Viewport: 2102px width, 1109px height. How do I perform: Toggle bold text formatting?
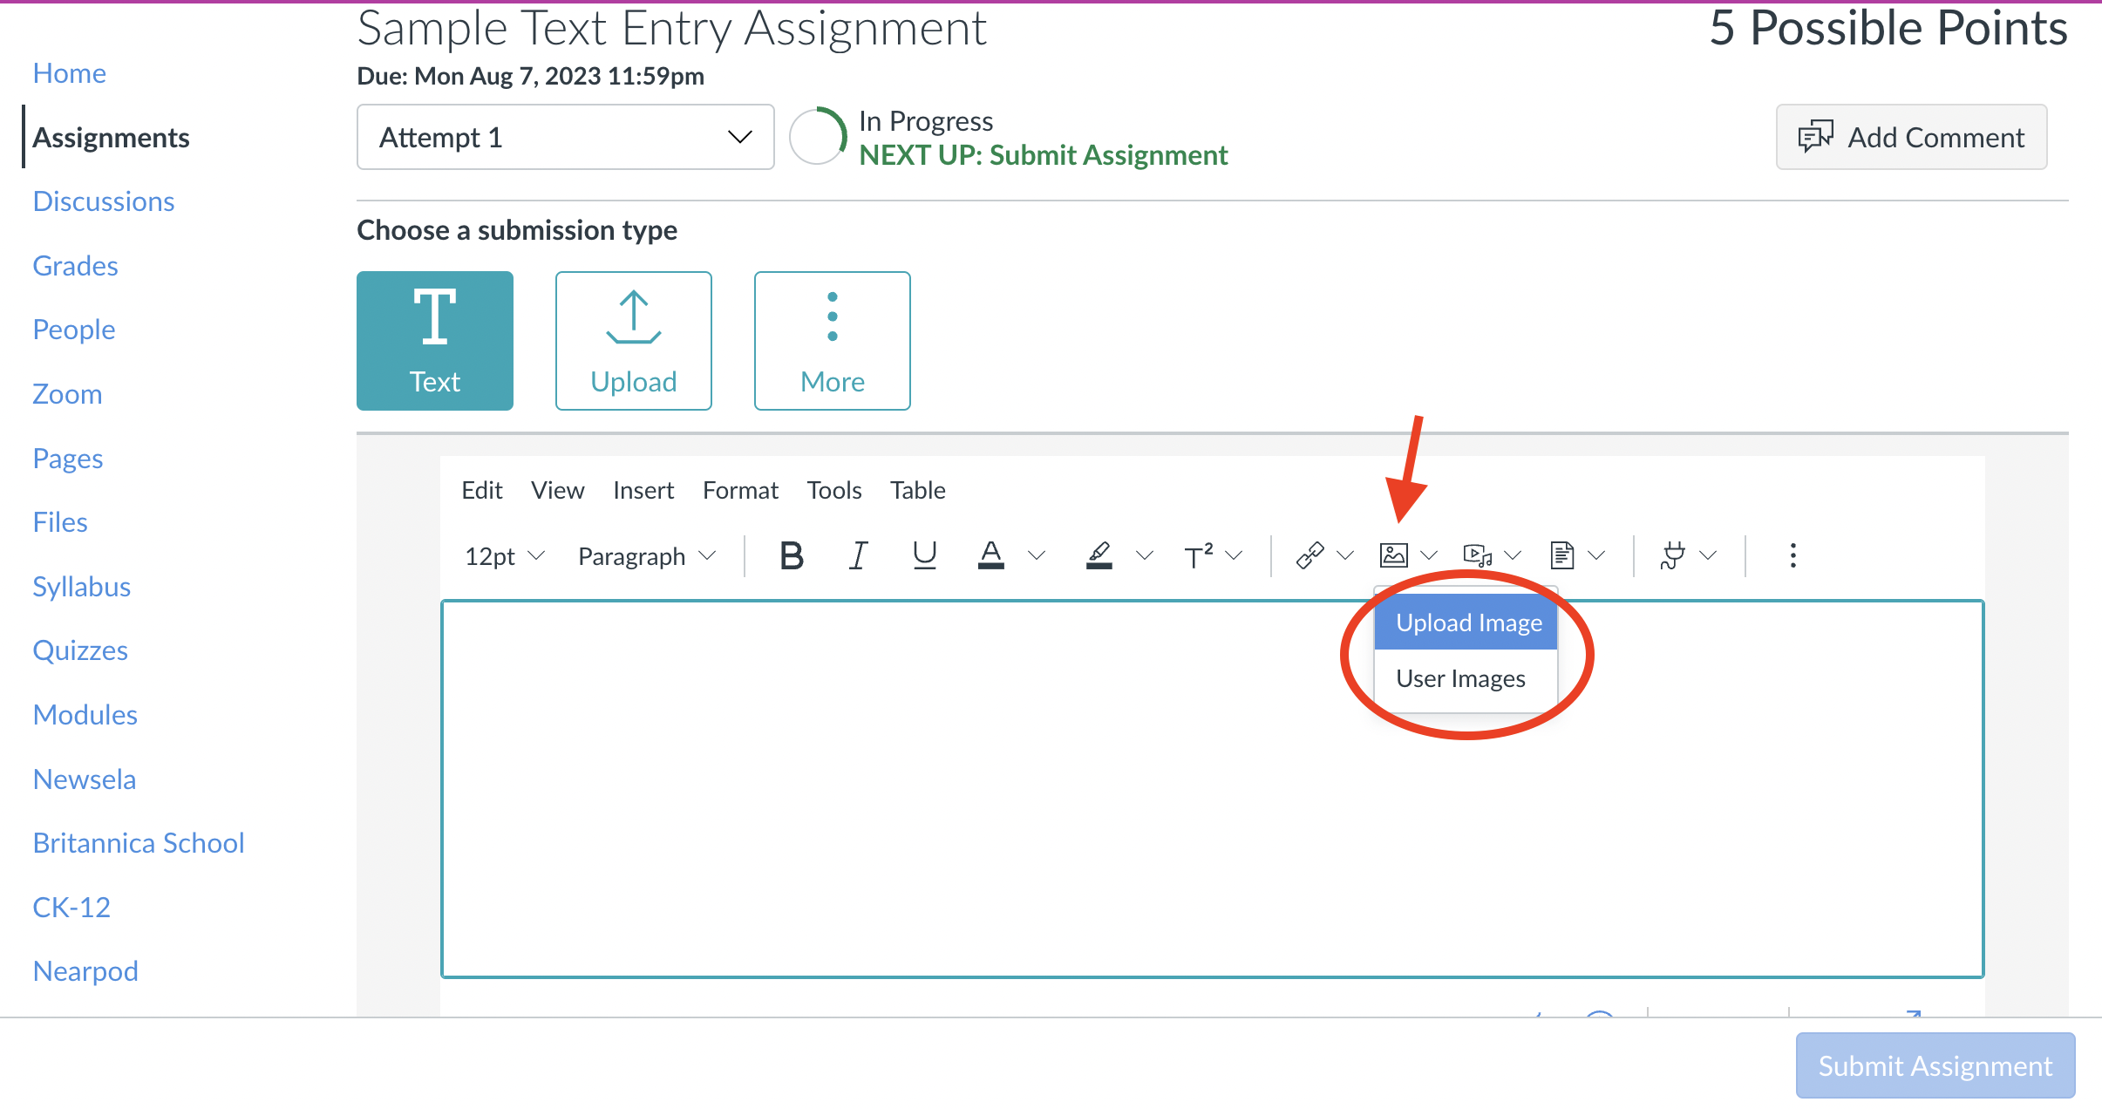[792, 555]
